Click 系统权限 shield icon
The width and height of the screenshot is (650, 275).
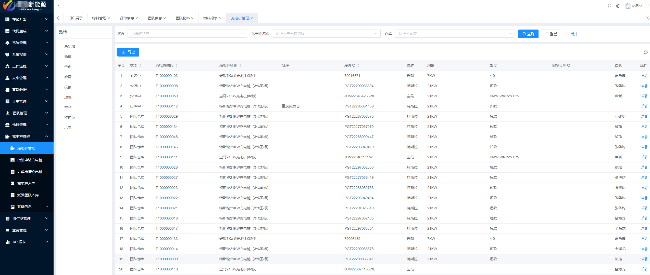7,54
